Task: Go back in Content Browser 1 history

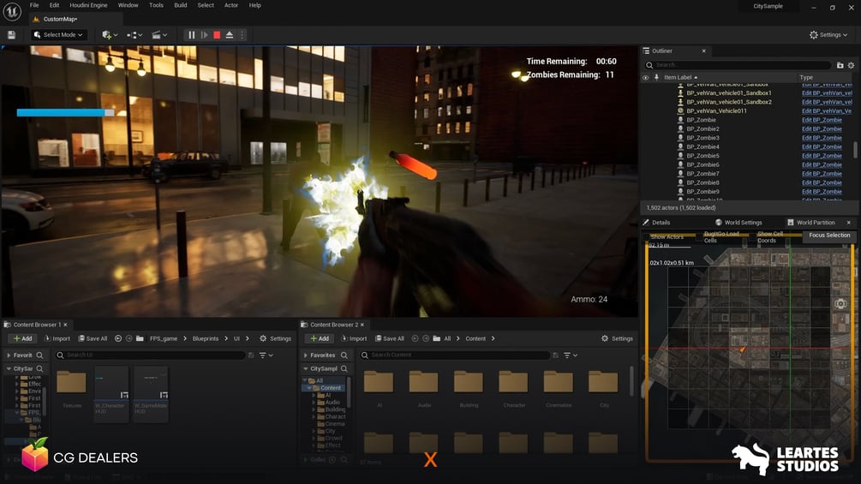Action: 118,338
